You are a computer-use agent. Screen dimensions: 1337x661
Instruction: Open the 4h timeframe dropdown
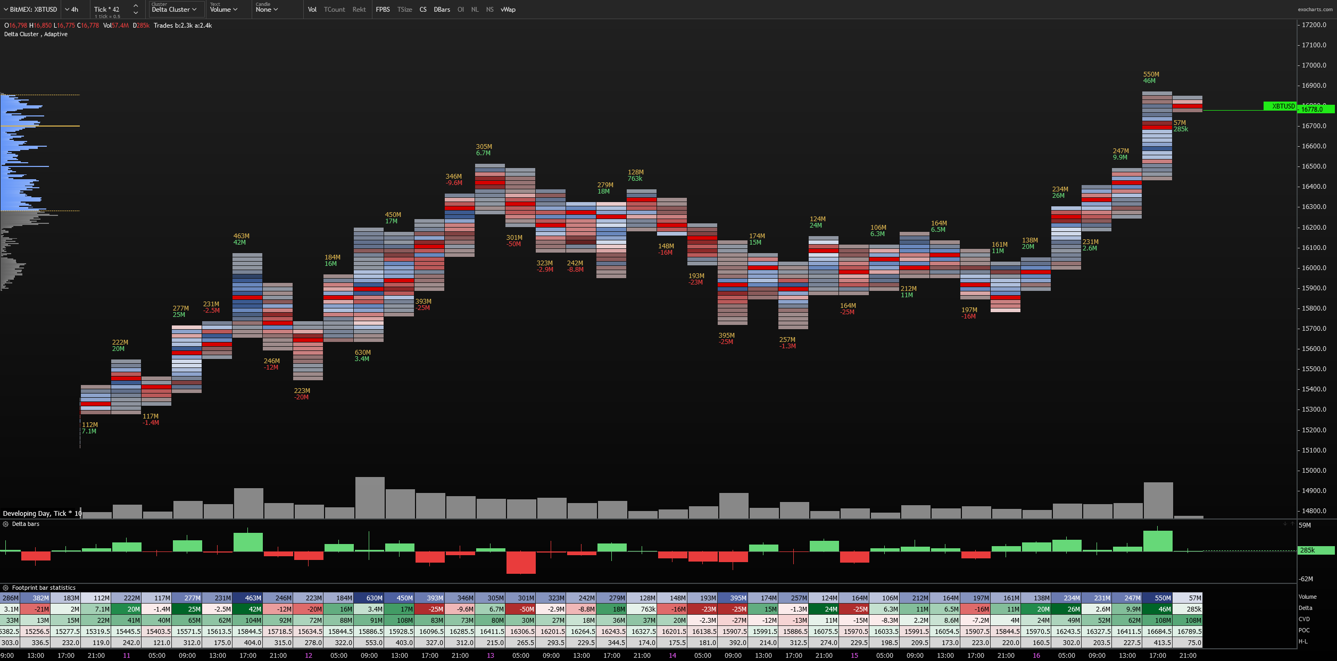72,10
